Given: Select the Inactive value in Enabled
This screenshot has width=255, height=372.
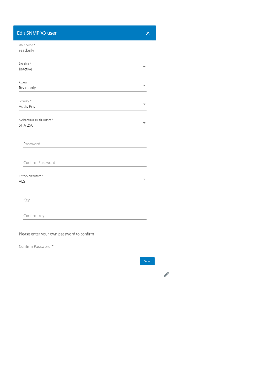Looking at the screenshot, I should (x=25, y=69).
